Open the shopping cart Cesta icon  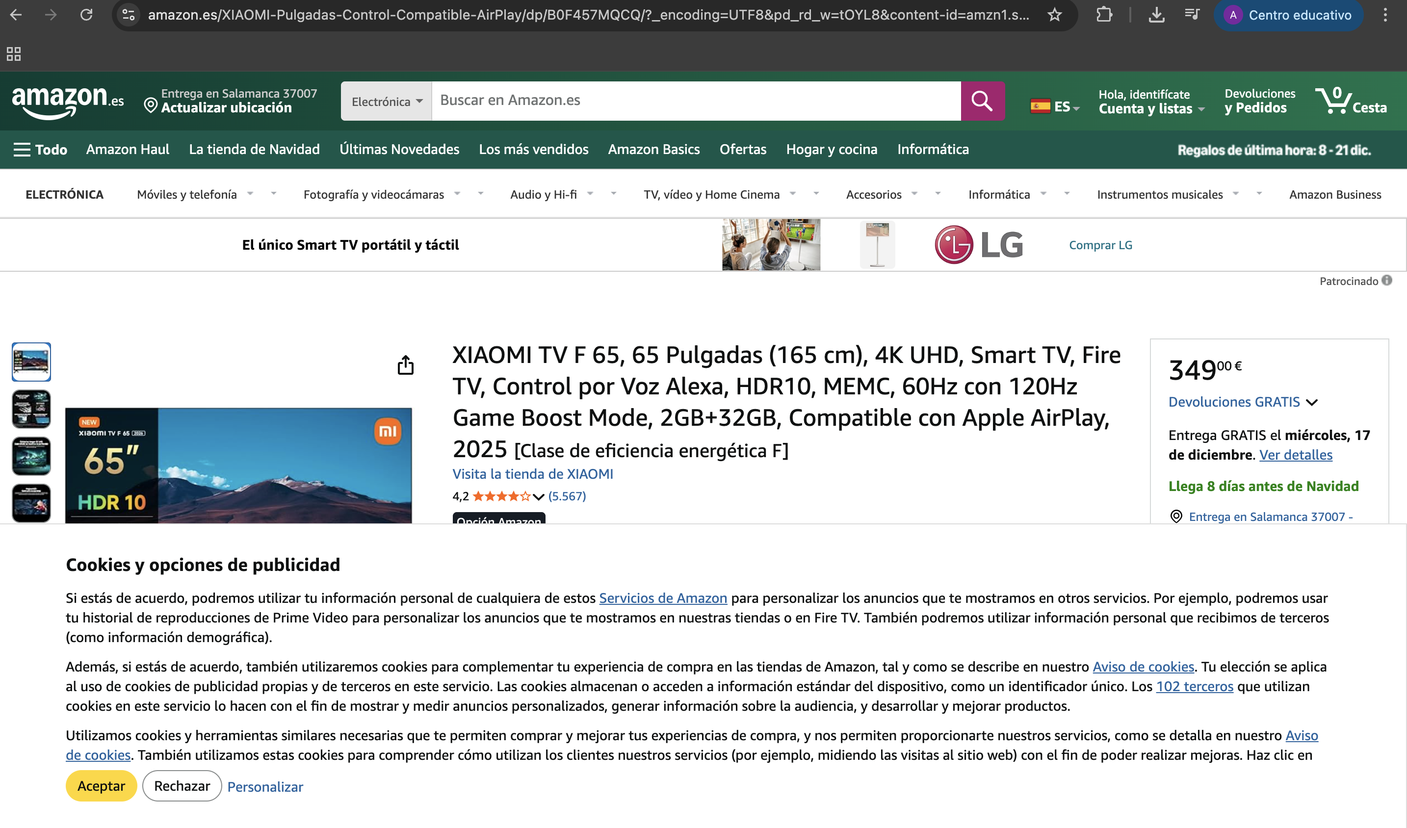point(1350,101)
